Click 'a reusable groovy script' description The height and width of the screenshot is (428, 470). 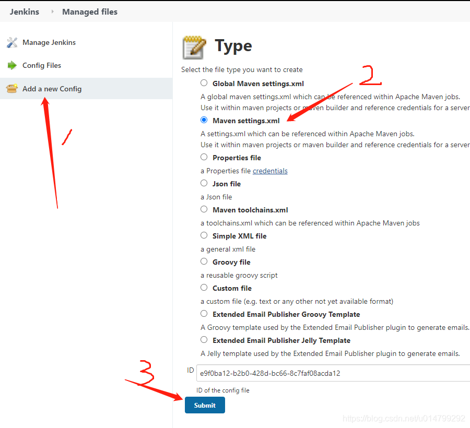coord(239,275)
